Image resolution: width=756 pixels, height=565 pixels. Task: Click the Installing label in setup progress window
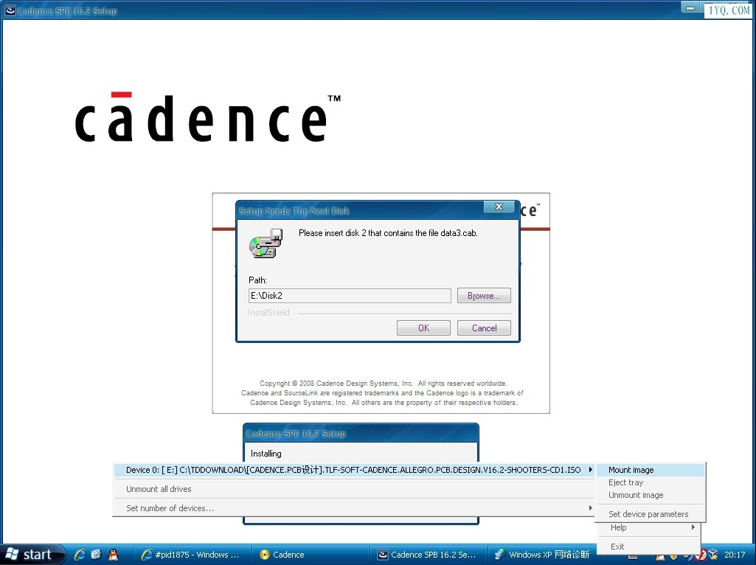(266, 454)
